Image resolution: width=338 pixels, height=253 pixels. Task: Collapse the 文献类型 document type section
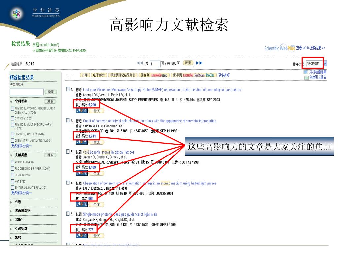11,155
